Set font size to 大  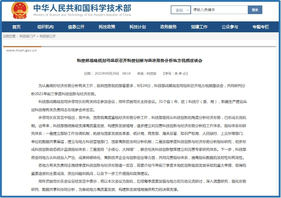(176, 73)
